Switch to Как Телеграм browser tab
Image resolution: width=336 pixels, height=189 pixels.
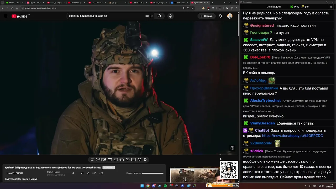(x=97, y=3)
